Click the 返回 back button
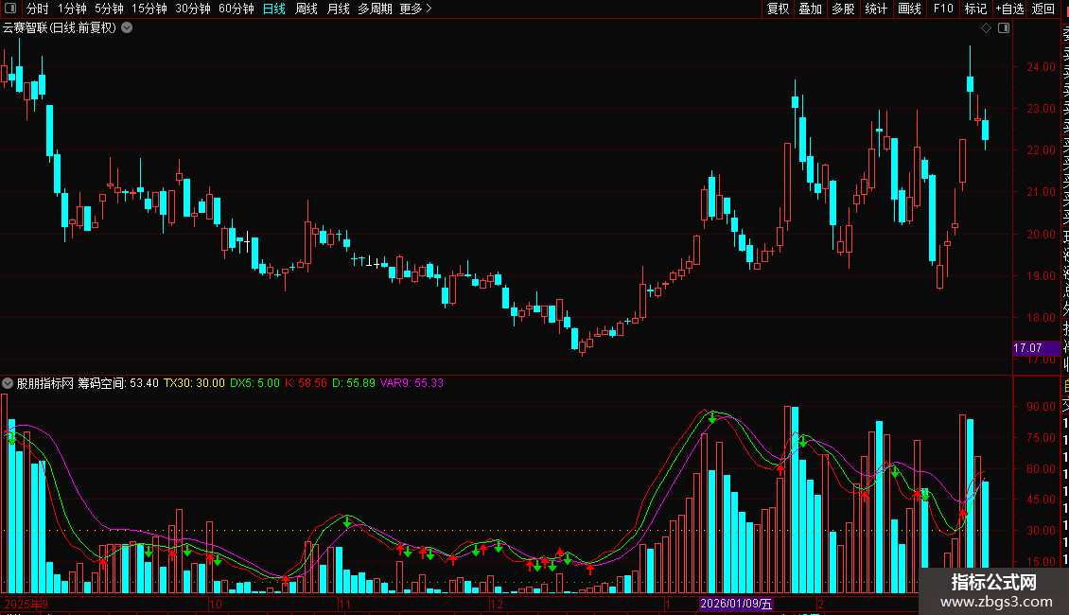This screenshot has width=1069, height=615. (x=1043, y=9)
